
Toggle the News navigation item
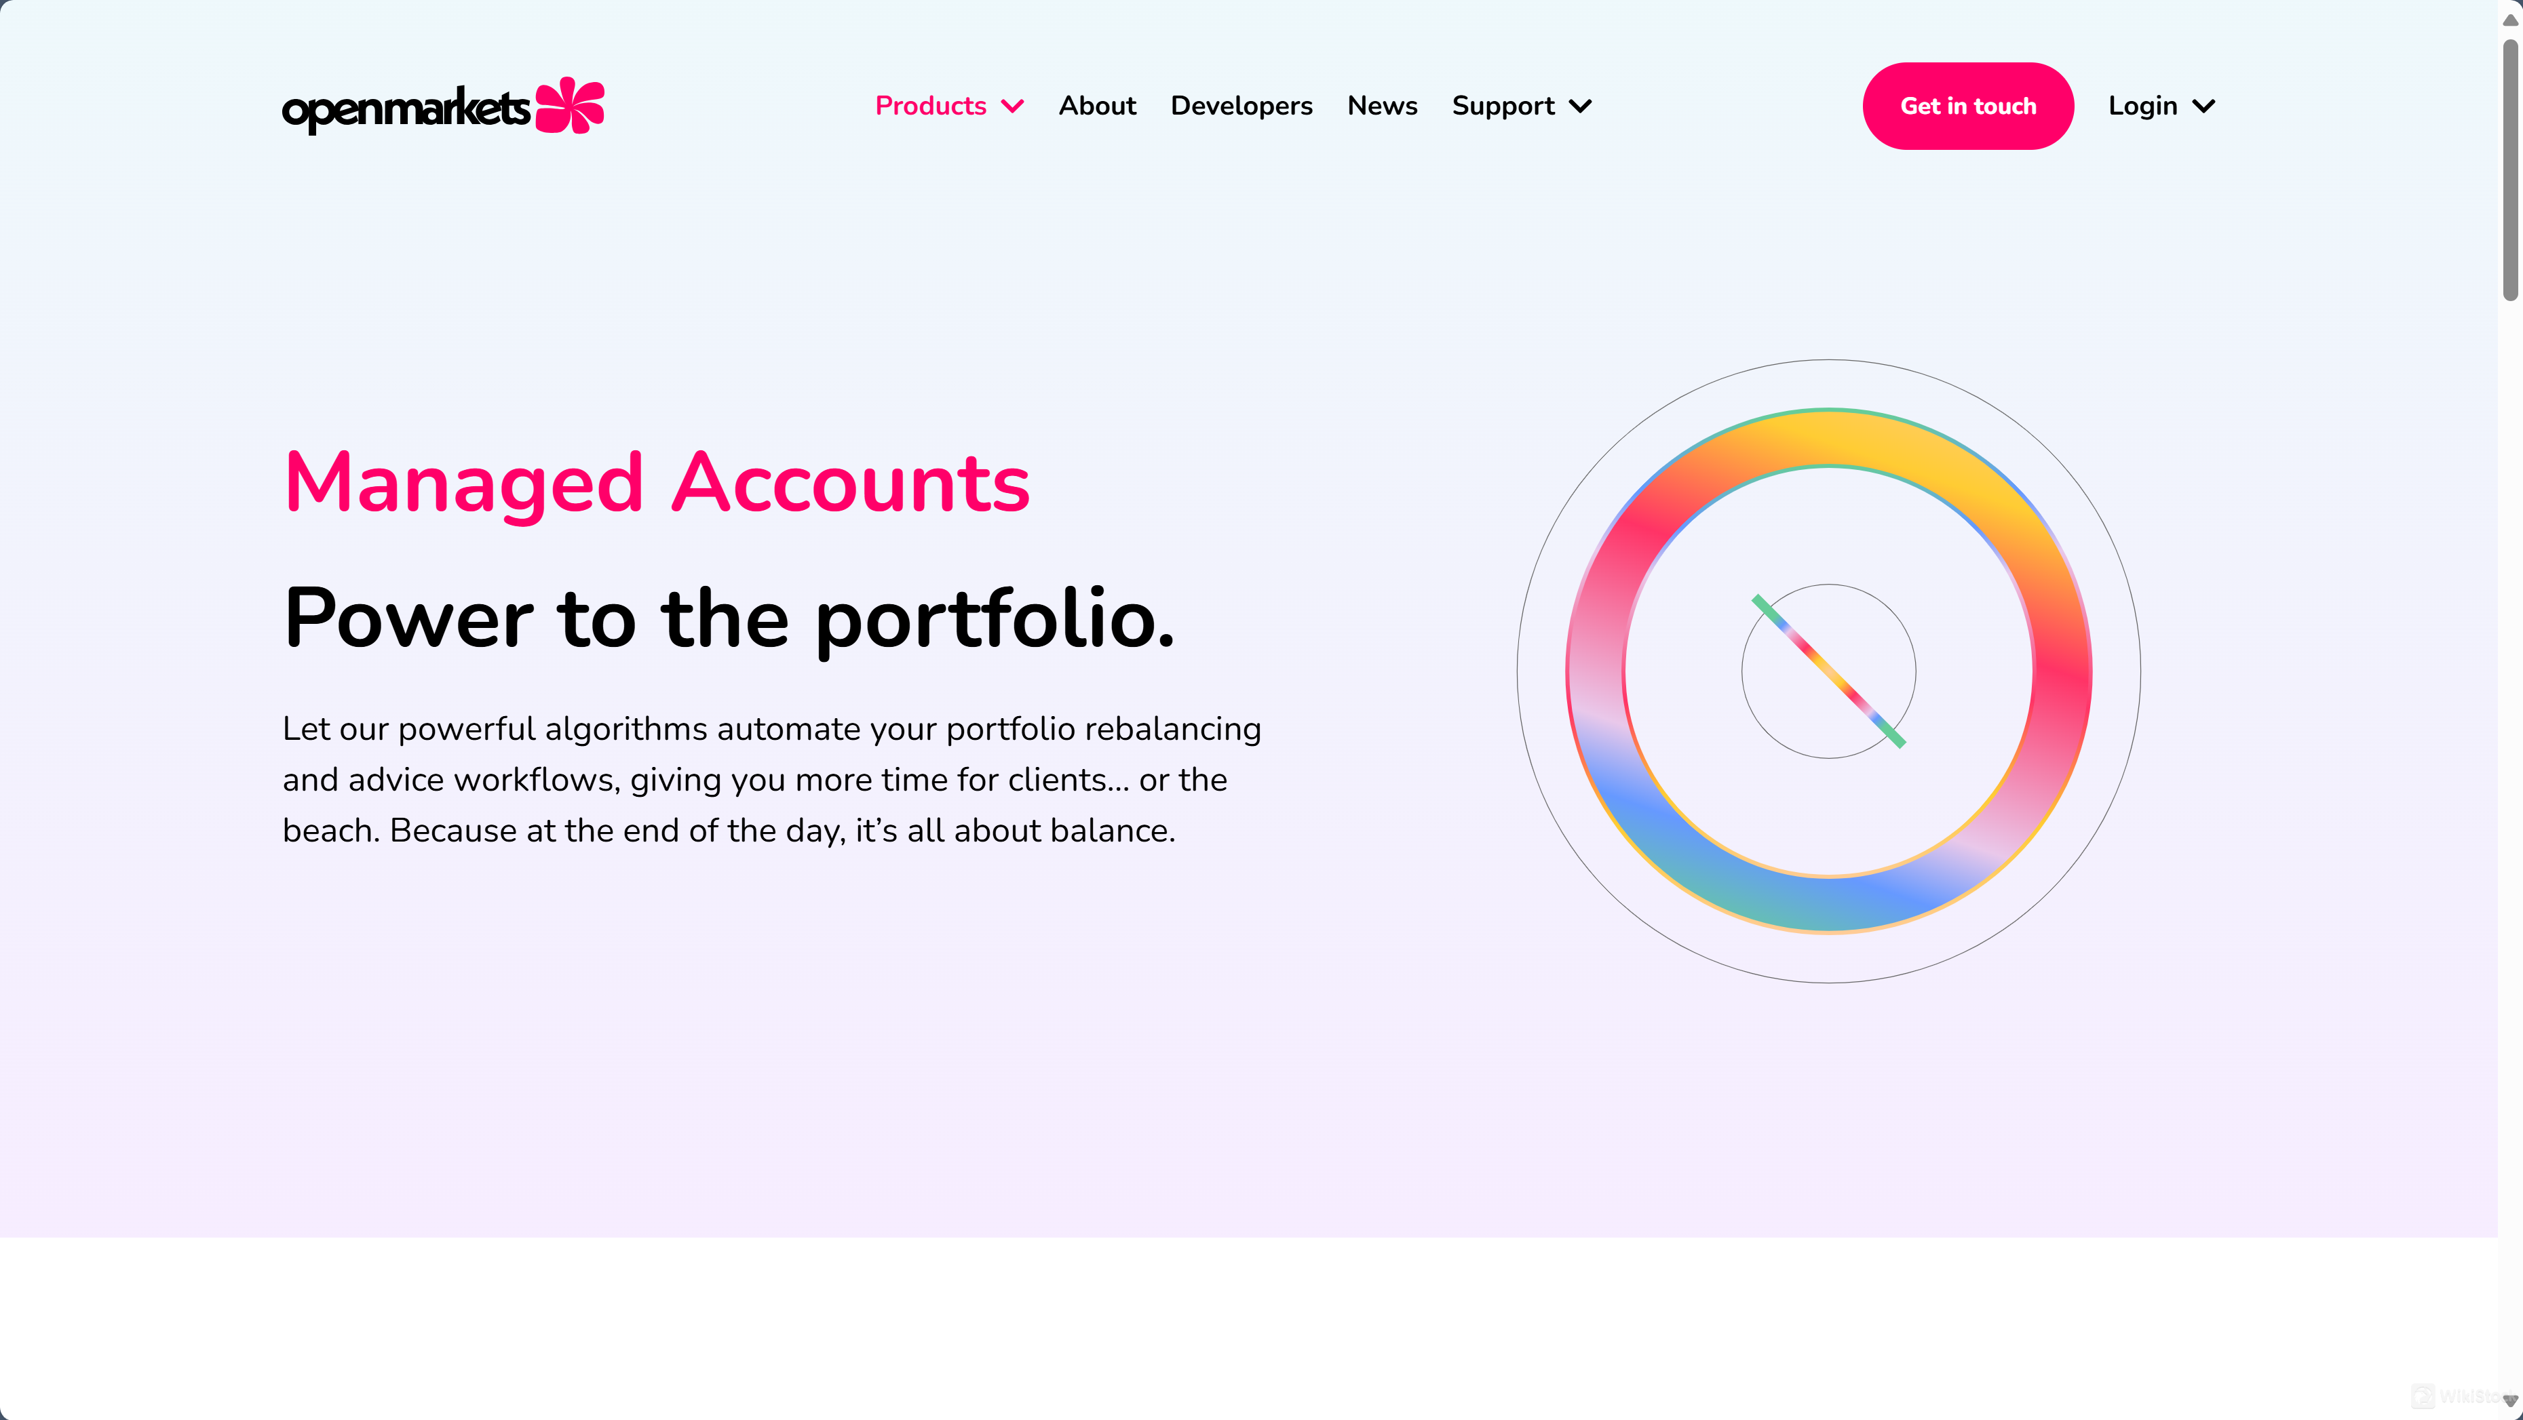(1381, 106)
